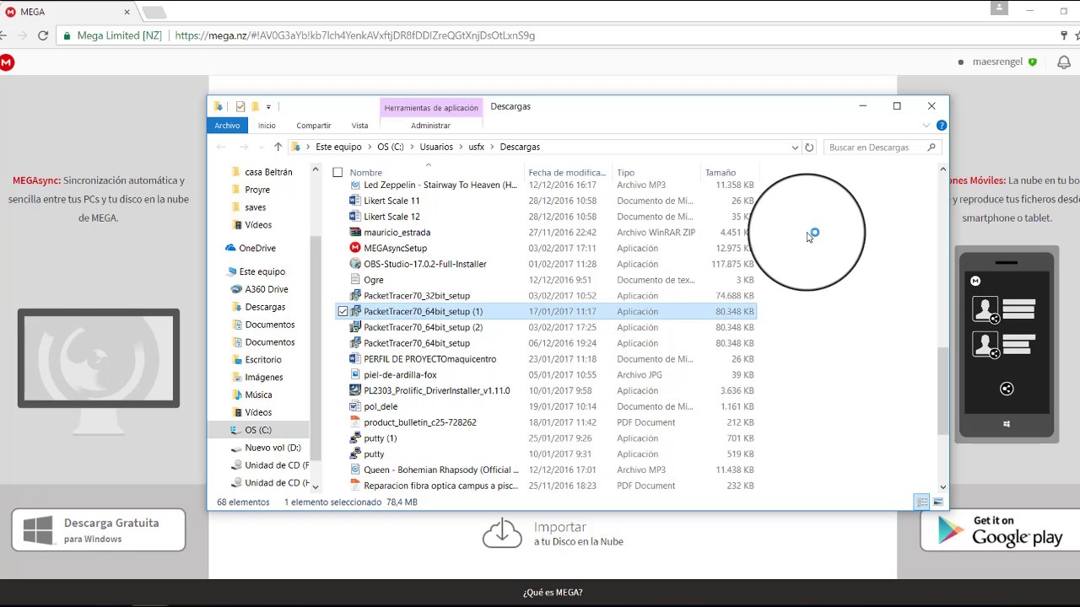Image resolution: width=1080 pixels, height=607 pixels.
Task: Select the MEGA browser tab
Action: [x=67, y=12]
